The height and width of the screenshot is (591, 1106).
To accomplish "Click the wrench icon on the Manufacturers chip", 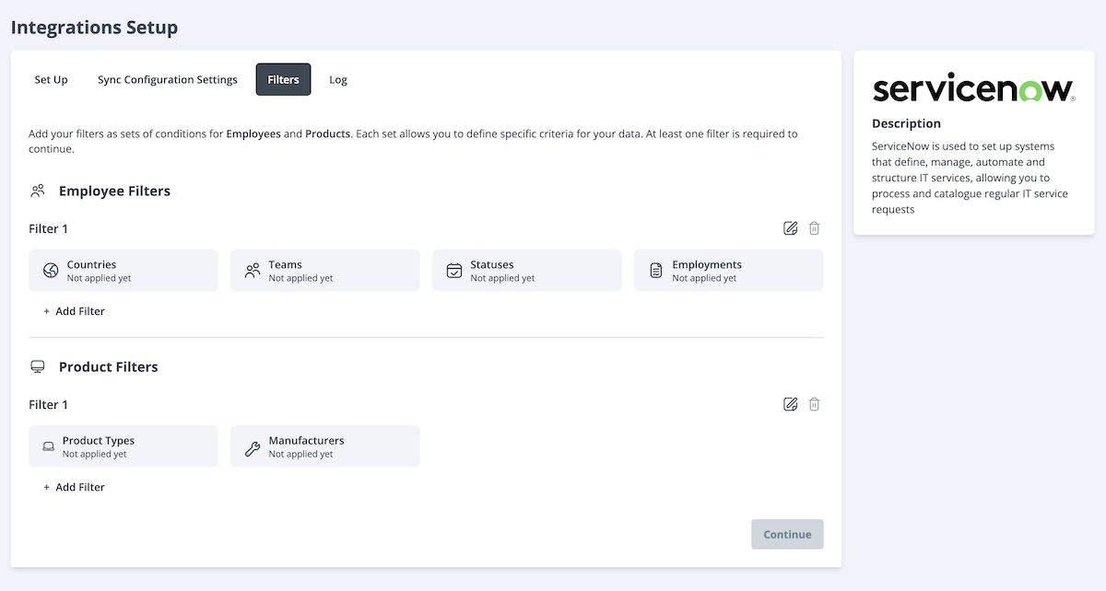I will pyautogui.click(x=251, y=446).
